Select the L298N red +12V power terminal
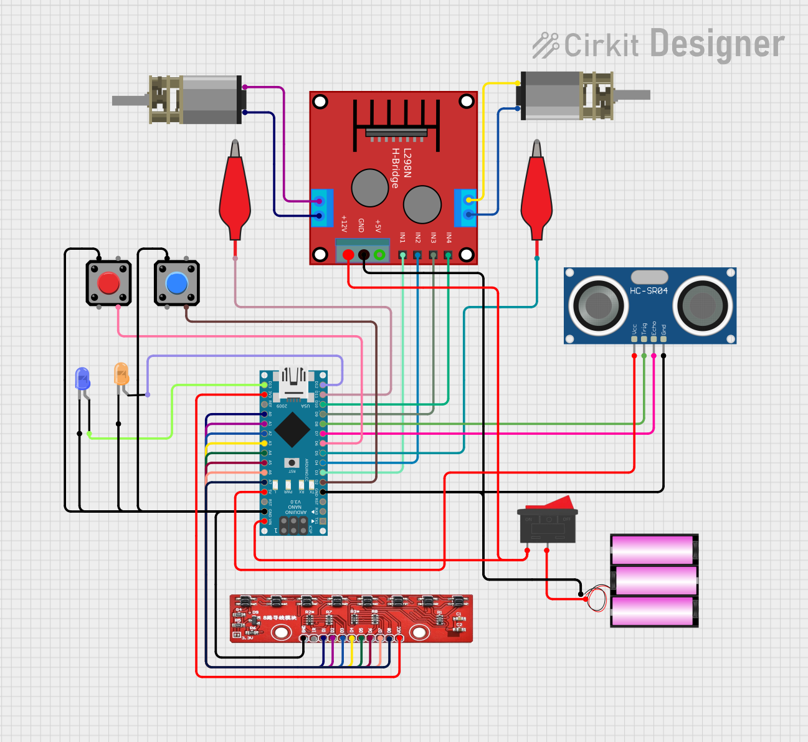808x742 pixels. [348, 255]
